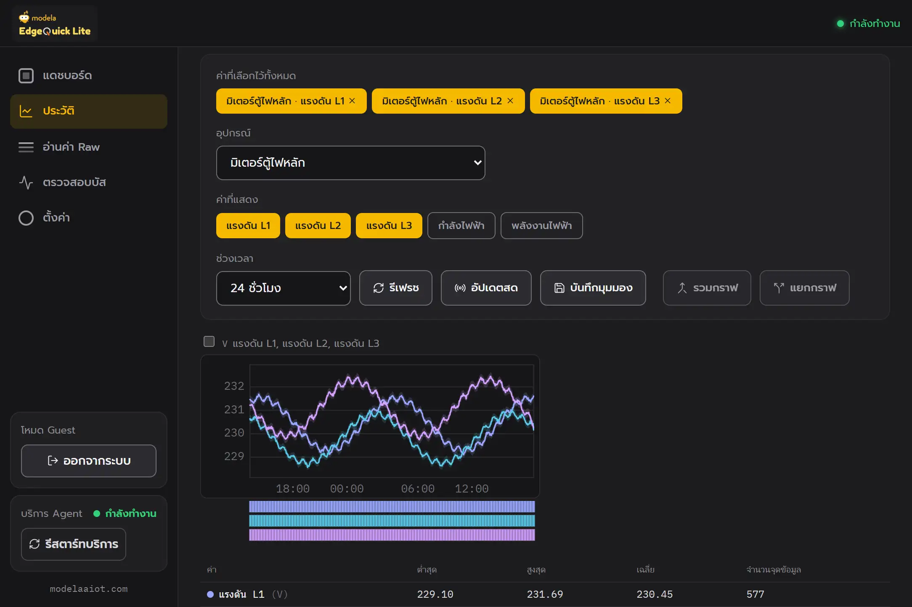912x607 pixels.
Task: Click the dashboard square icon in sidebar
Action: (x=26, y=76)
